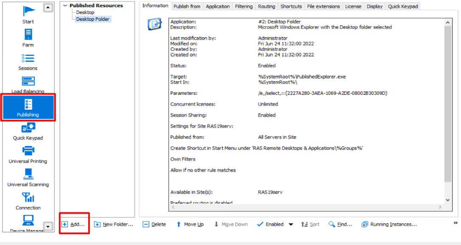Go to Load Balancing section
Screen dimensions: 461x245
(28, 84)
